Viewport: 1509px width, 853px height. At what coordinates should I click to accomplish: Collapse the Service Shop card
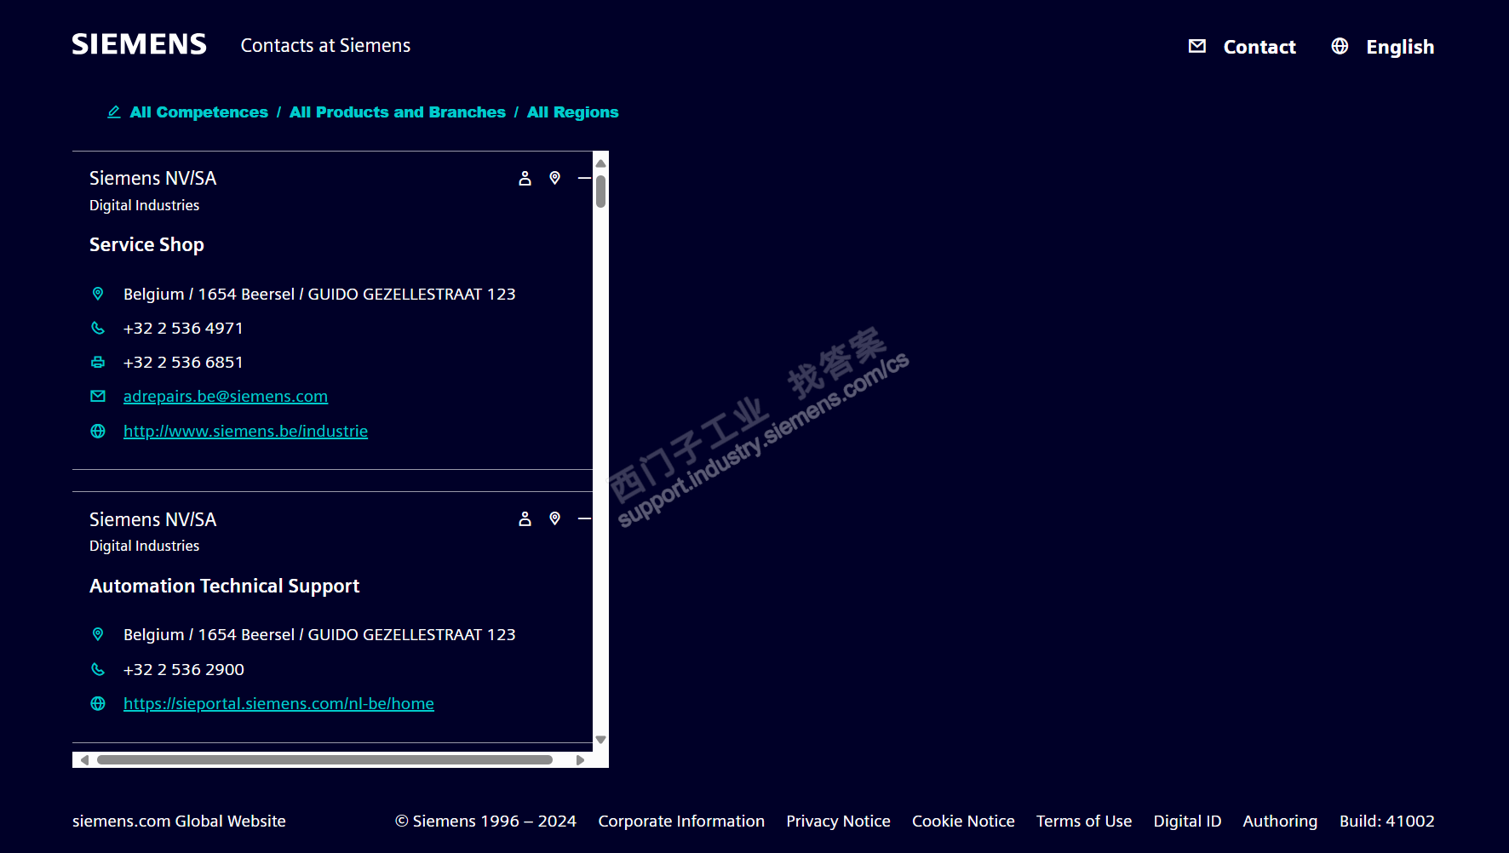coord(584,178)
